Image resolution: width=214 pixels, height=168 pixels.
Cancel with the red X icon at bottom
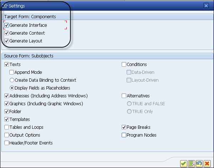click(x=207, y=163)
